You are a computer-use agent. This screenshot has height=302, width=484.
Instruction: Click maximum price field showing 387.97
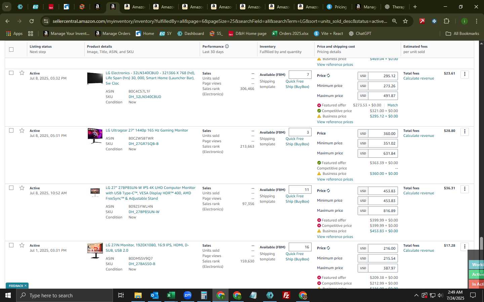(383, 268)
